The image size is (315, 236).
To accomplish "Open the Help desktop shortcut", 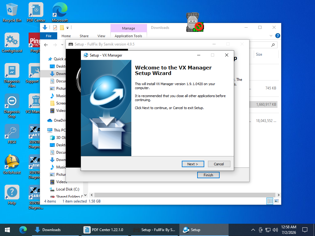I will 12,195.
